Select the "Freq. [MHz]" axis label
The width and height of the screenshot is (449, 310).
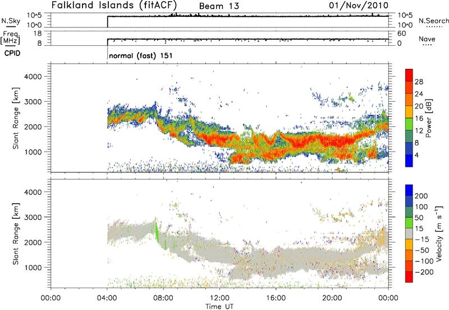[x=11, y=37]
